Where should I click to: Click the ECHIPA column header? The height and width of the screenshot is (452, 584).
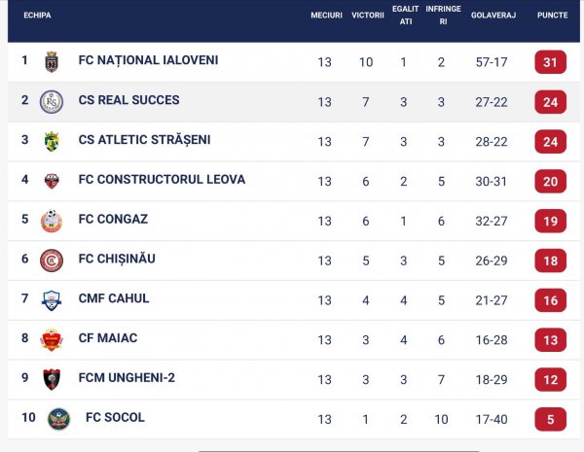pos(36,16)
